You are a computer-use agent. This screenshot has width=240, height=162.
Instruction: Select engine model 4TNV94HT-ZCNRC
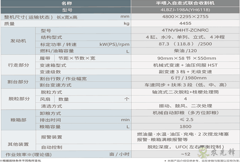185,30
